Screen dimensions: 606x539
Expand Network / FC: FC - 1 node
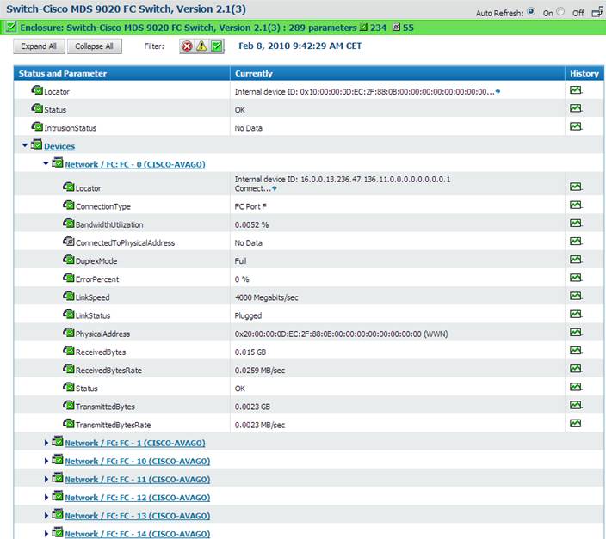point(46,442)
